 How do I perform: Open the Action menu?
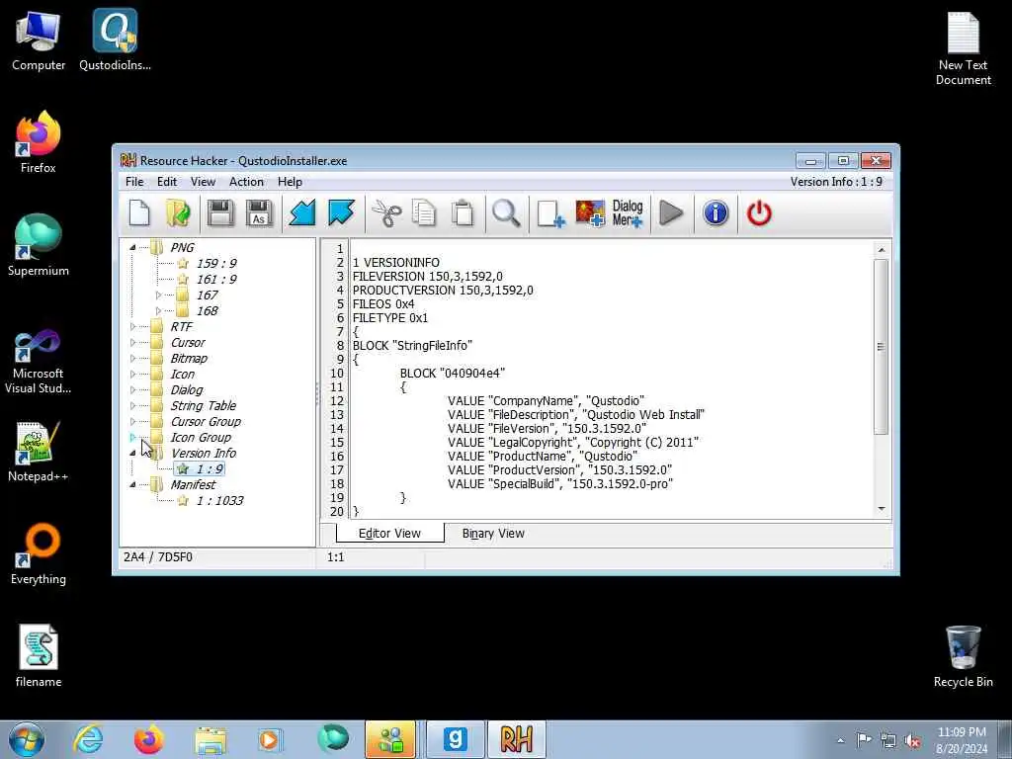tap(246, 182)
